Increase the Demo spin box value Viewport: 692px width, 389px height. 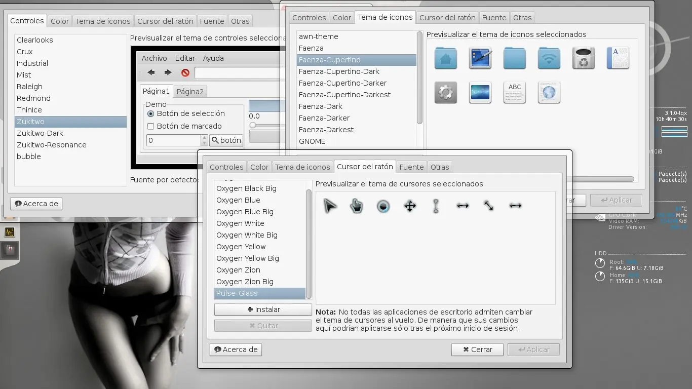click(205, 137)
